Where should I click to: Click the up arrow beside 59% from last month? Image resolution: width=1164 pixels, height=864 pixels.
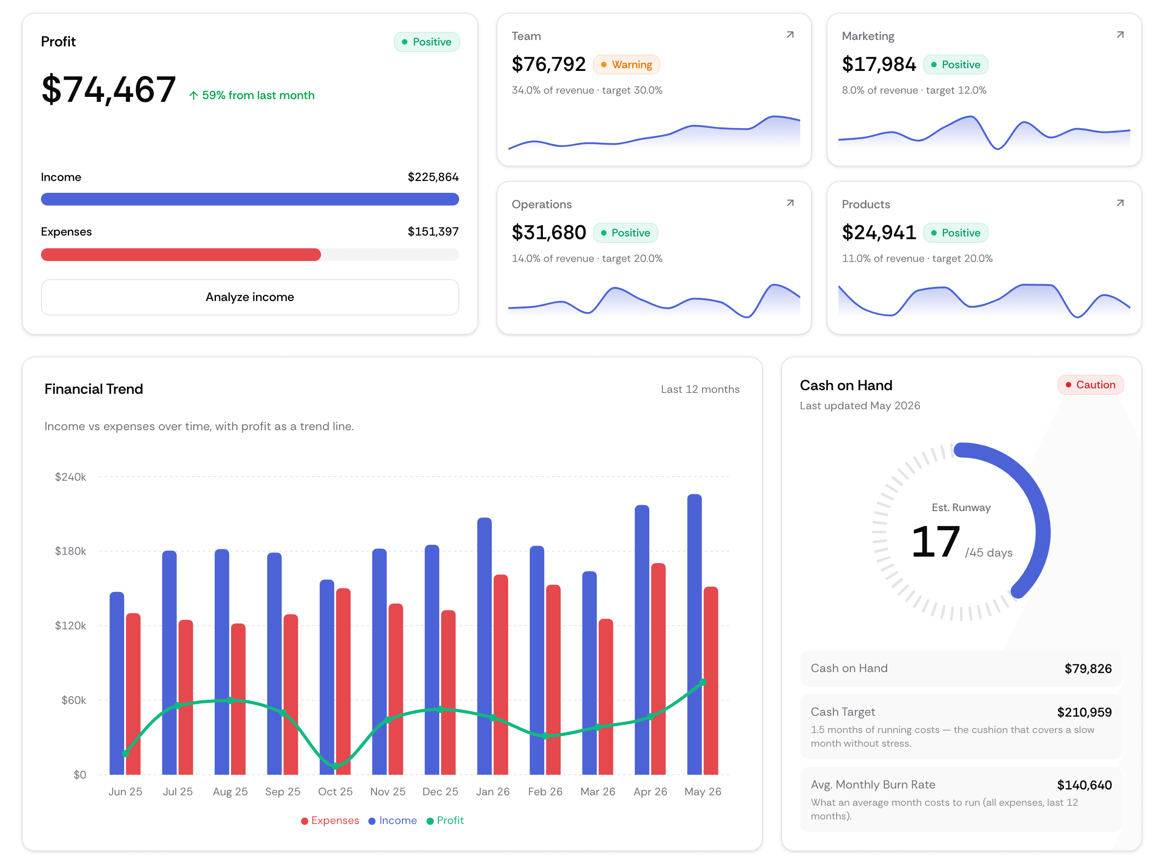pos(194,95)
